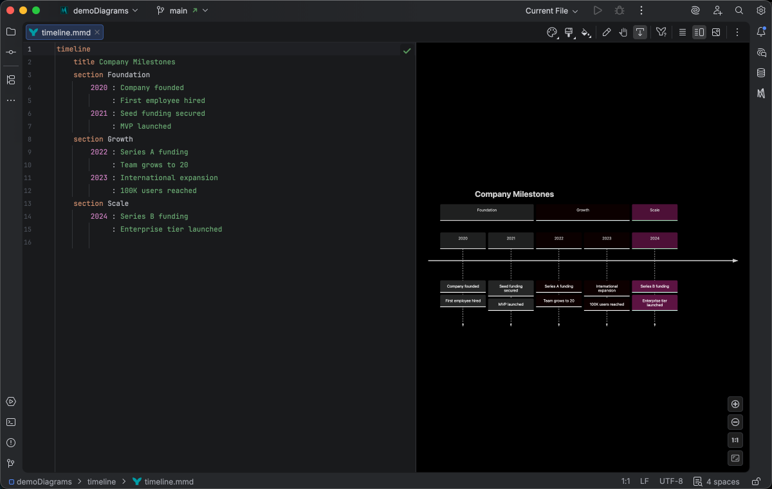Click the paint brush style icon

569,32
